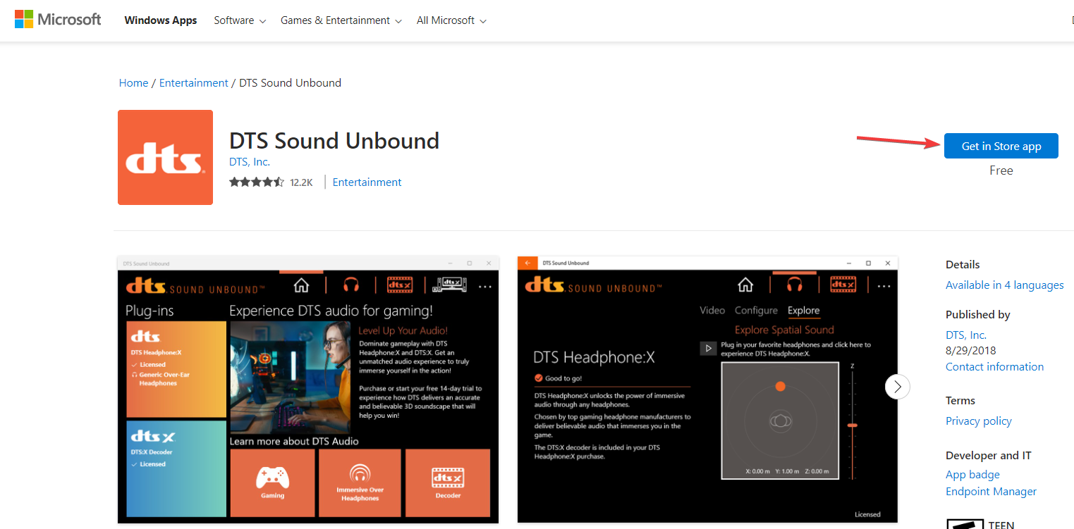The image size is (1074, 529).
Task: Click the Decoder tile in first screenshot
Action: click(448, 483)
